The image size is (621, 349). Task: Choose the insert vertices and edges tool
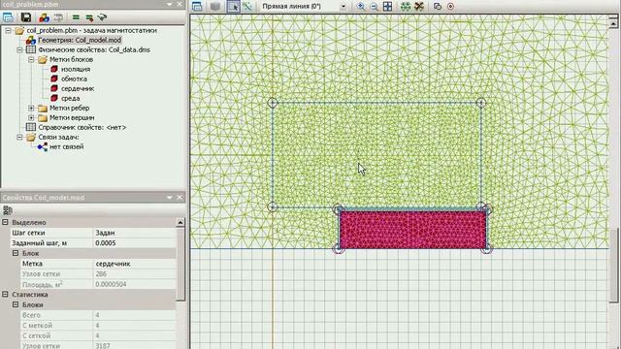(247, 7)
